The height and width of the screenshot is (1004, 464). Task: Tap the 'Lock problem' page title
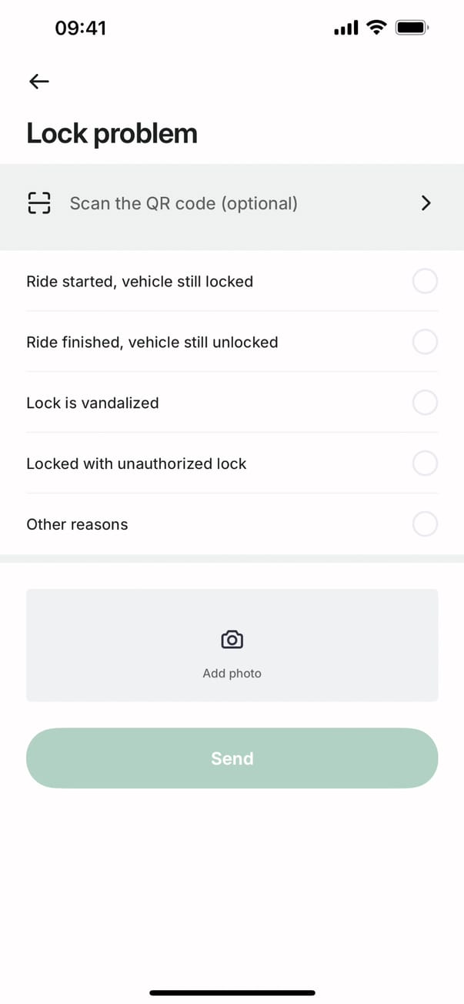click(x=112, y=134)
